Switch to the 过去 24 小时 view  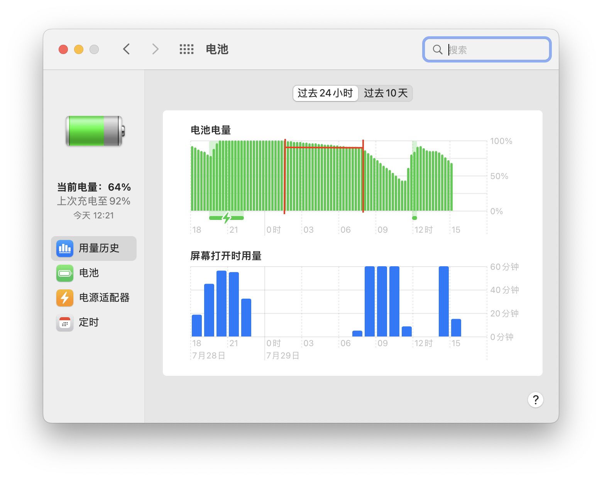pyautogui.click(x=325, y=93)
